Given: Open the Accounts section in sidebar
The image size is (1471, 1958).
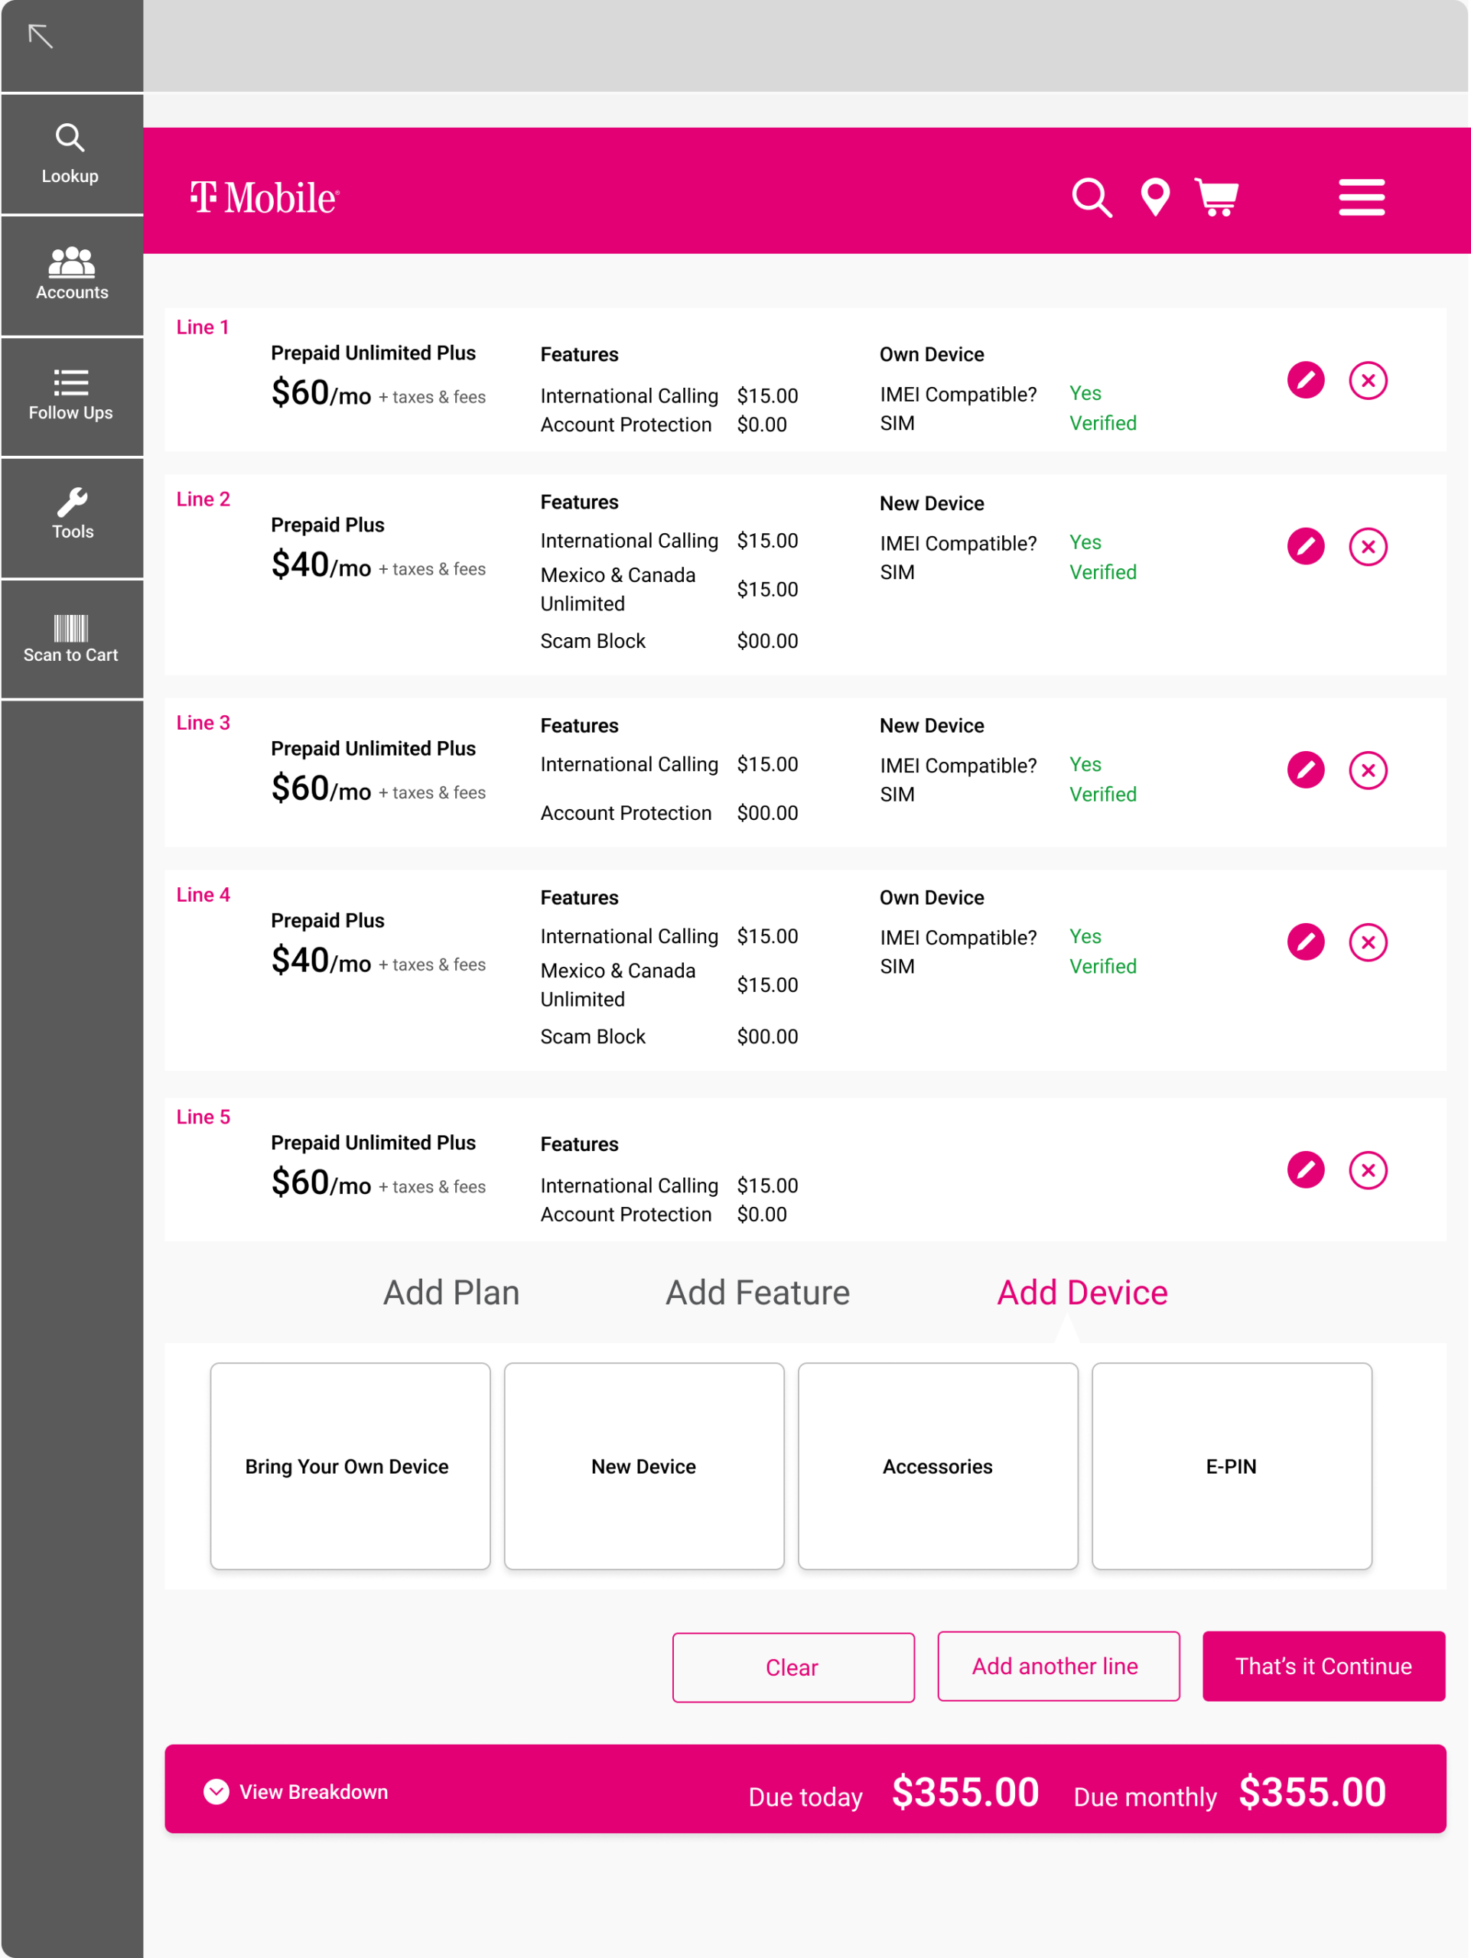Looking at the screenshot, I should (x=71, y=274).
